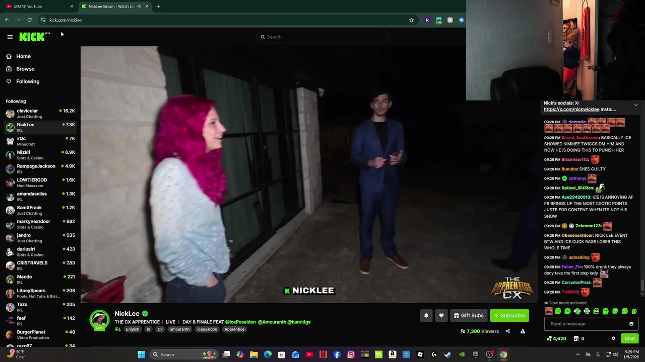
Task: Open LOWTIERGOD channel in Following list
Action: click(x=40, y=183)
